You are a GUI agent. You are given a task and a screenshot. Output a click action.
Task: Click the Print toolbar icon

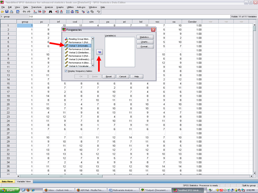pos(12,12)
